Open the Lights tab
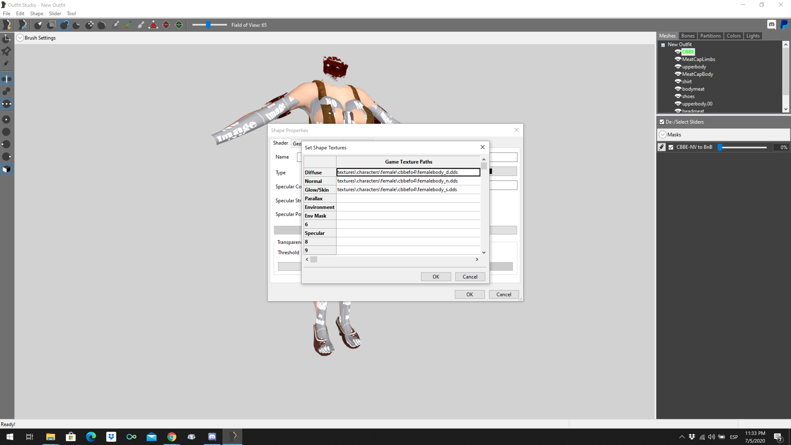Screen dimensions: 791x445 (753, 36)
